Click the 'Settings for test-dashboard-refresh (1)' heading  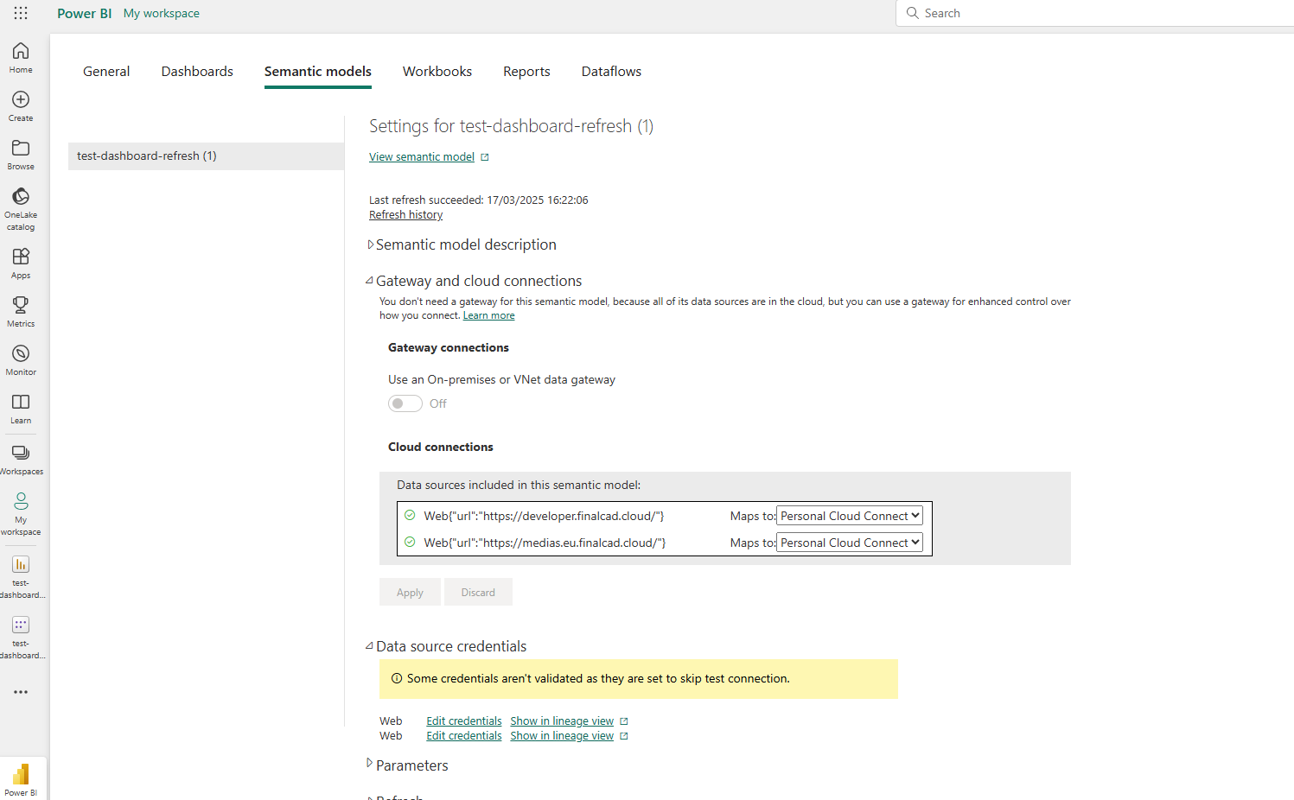coord(511,126)
